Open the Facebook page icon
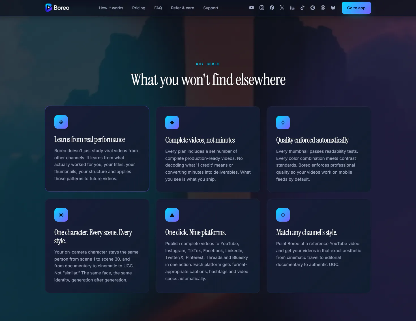Viewport: 416px width, 321px height. point(272,8)
